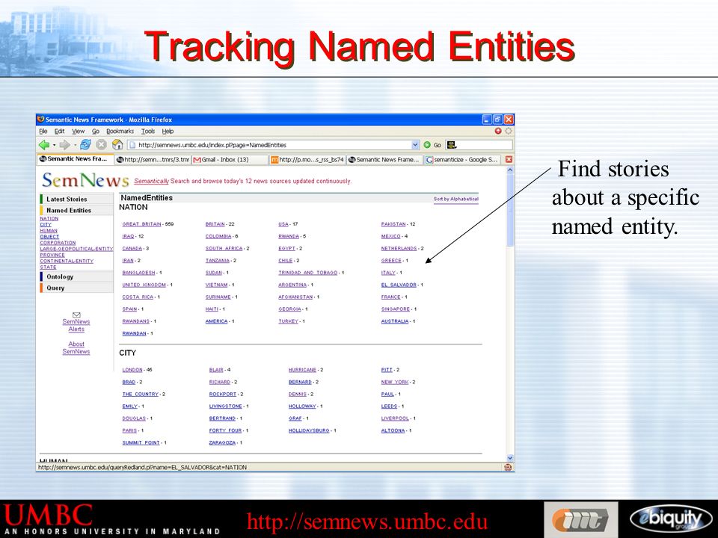
Task: Click the CORPORATION category link
Action: coord(58,243)
